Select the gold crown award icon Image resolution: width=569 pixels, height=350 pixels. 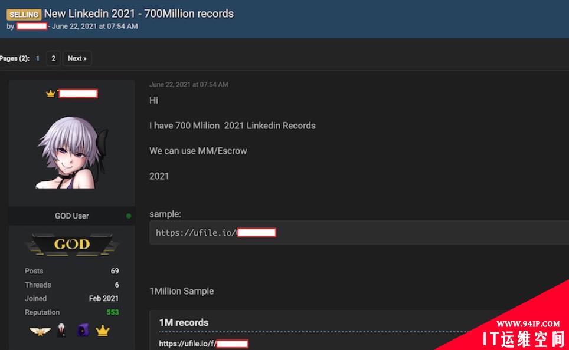(x=103, y=331)
